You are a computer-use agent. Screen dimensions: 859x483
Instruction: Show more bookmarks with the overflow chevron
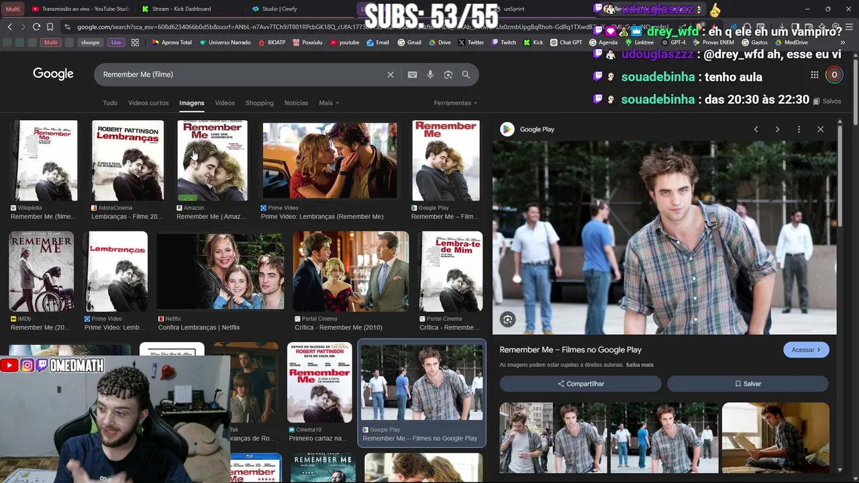842,42
